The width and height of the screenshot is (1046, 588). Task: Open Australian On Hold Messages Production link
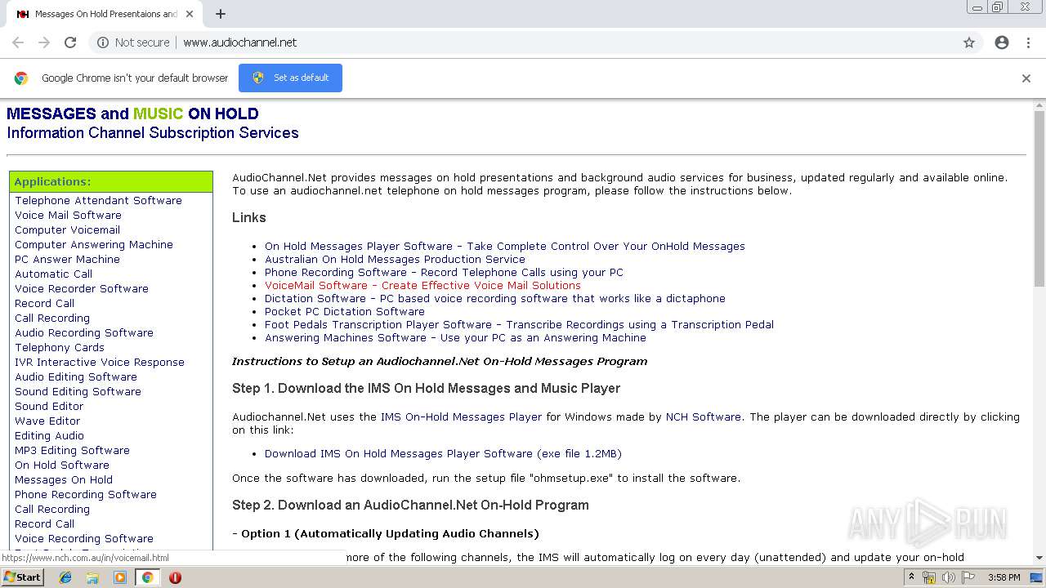point(395,259)
